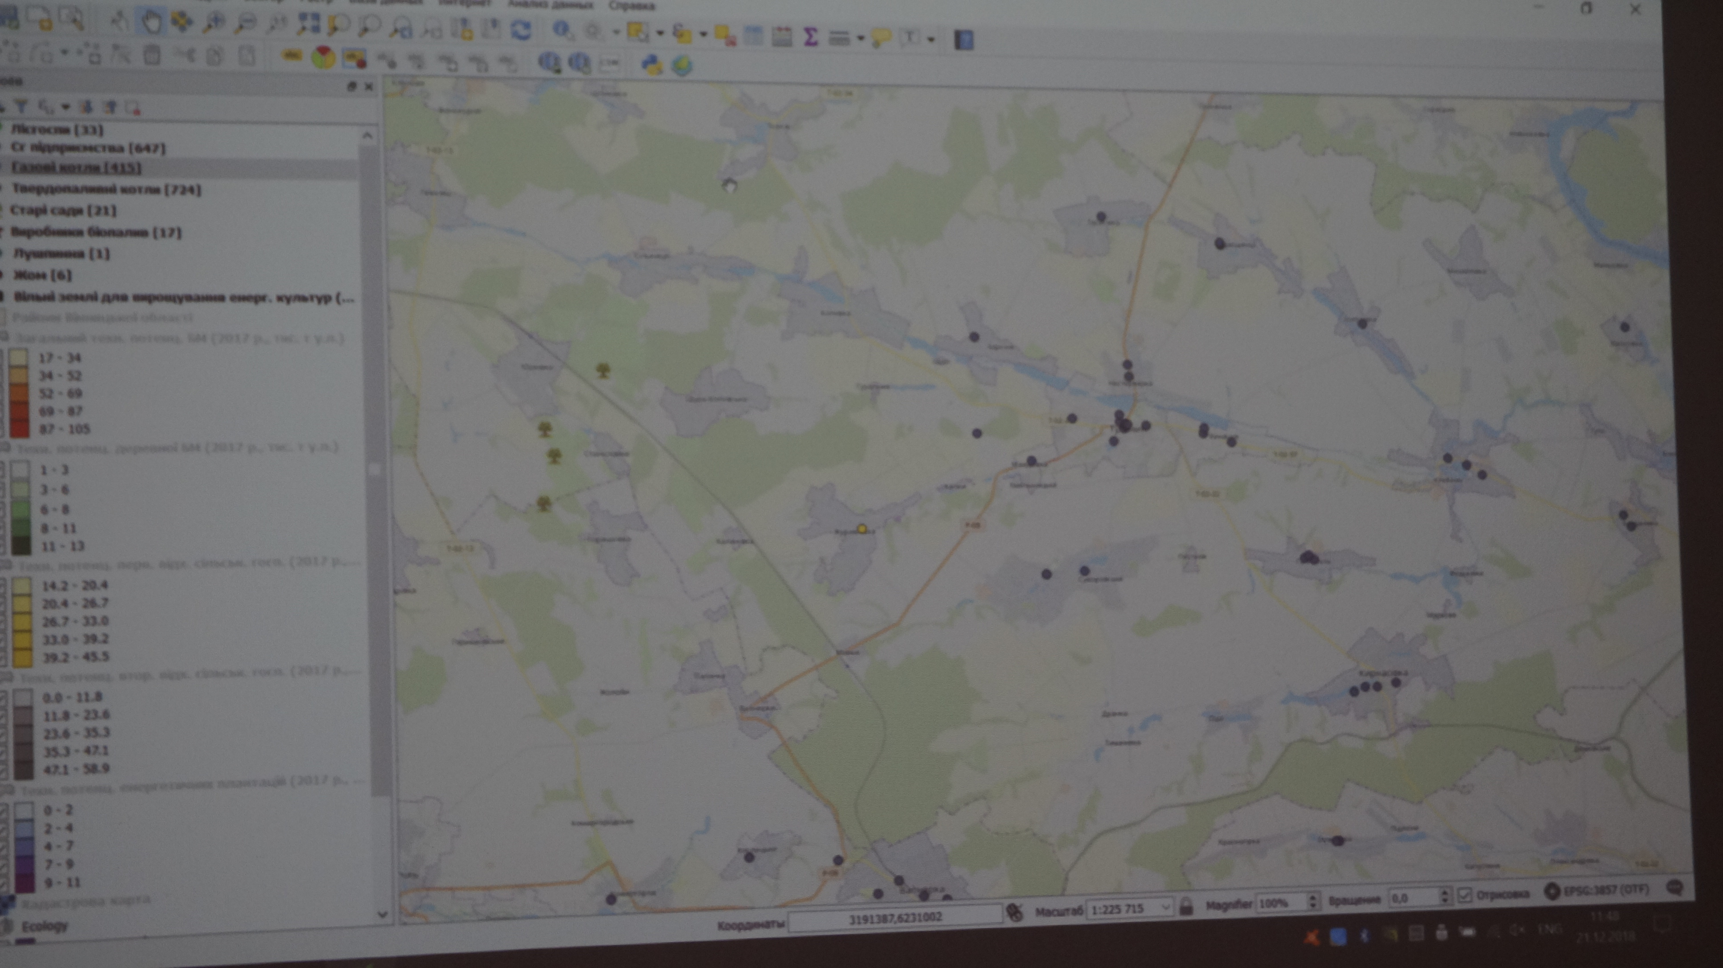Screen dimensions: 1723x968
Task: Click the Zoom Last icon
Action: coord(400,28)
